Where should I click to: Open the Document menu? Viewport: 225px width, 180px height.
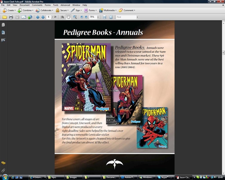pos(24,5)
